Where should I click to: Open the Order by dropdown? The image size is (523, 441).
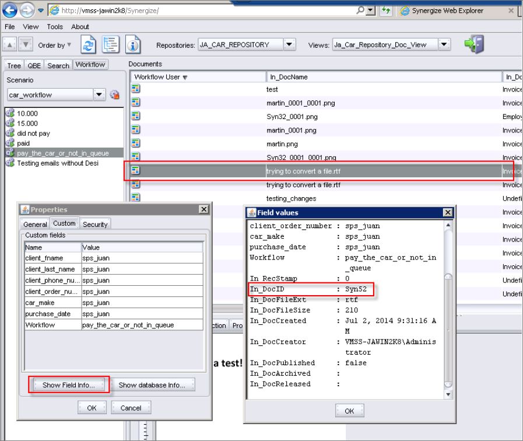[55, 45]
